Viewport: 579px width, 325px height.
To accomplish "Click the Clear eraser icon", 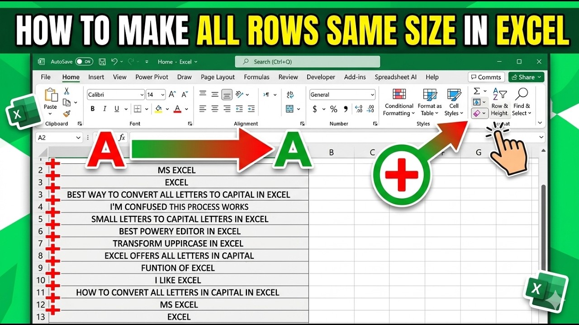I will (477, 113).
